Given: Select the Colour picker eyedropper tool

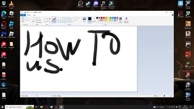Looking at the screenshot, I should [x=47, y=21].
